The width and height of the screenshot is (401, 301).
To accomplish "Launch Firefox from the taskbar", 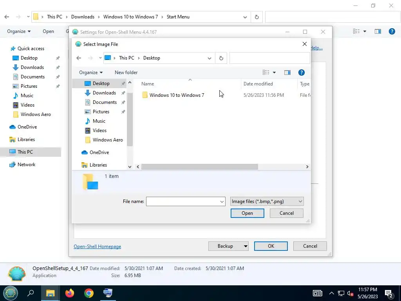I will tap(70, 293).
